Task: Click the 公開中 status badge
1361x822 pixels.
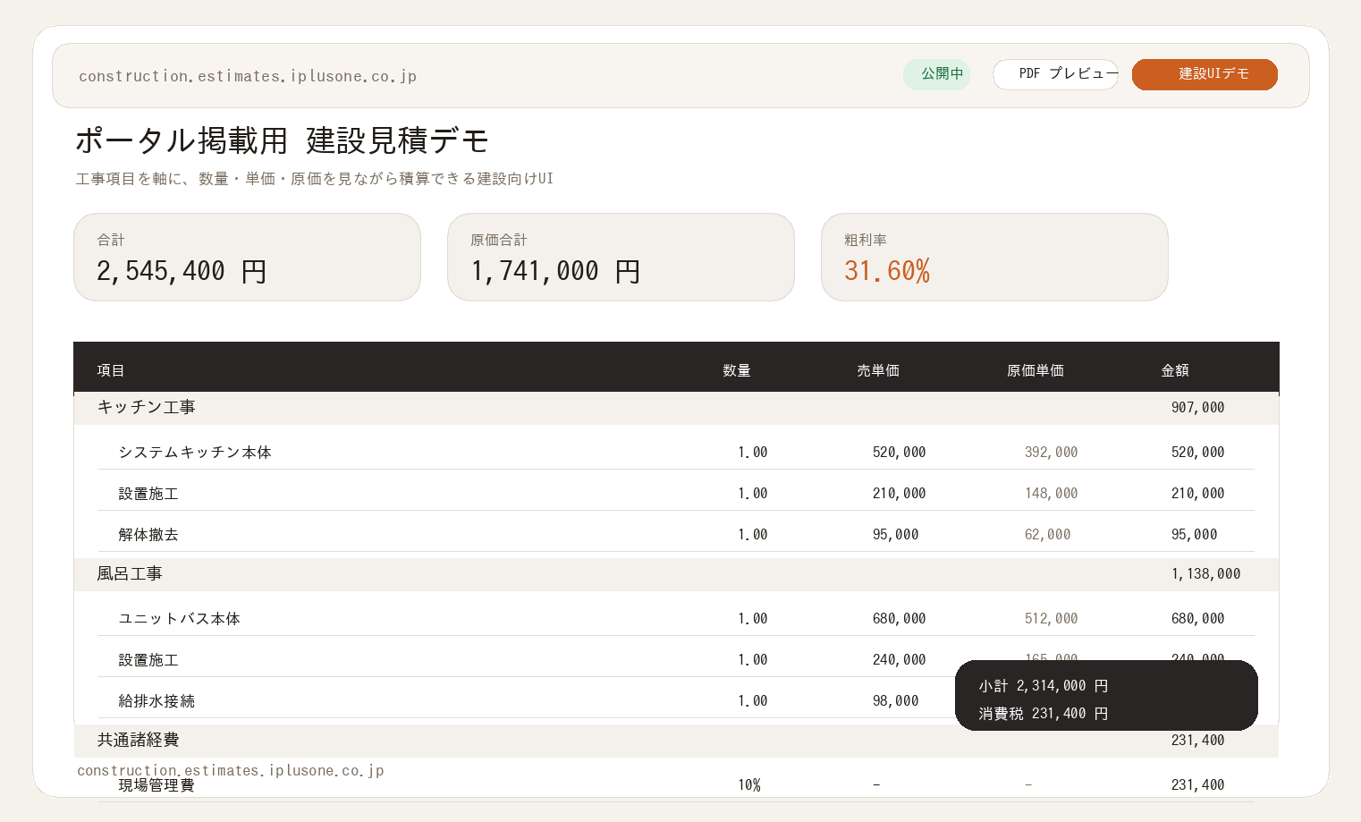Action: tap(936, 74)
